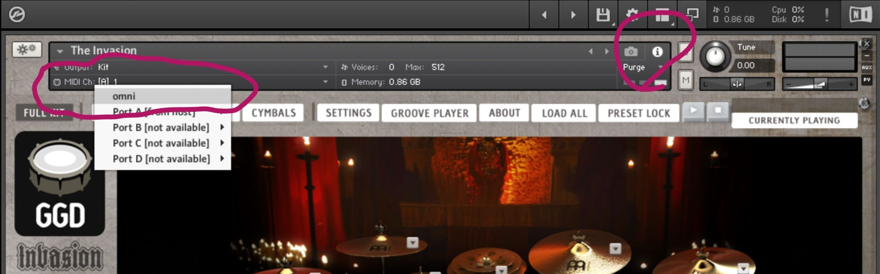Viewport: 880px width, 274px height.
Task: Open the Output Kit dropdown arrow
Action: point(325,67)
